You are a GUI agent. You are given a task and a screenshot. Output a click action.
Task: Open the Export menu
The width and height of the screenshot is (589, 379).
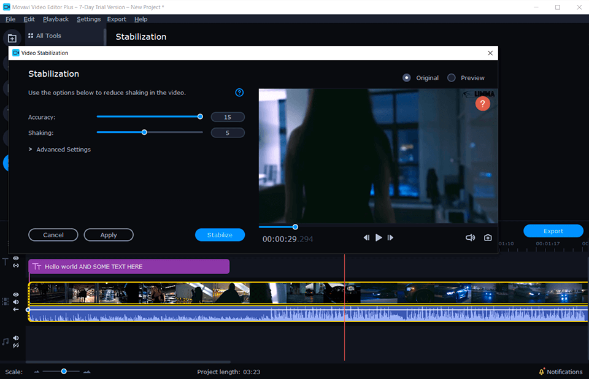pyautogui.click(x=117, y=19)
